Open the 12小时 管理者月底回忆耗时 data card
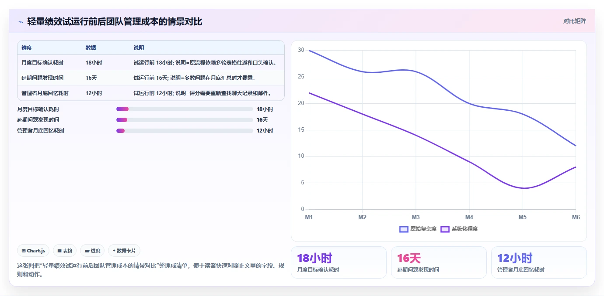This screenshot has width=604, height=296. 539,262
